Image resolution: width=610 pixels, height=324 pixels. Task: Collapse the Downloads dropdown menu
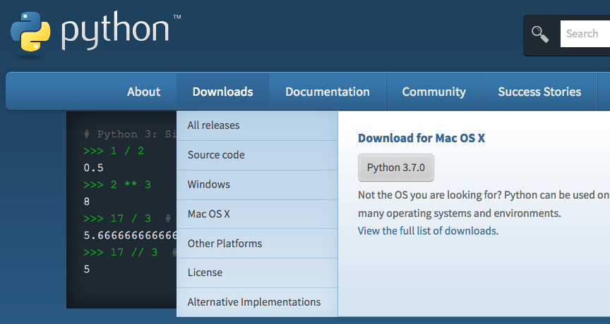[x=222, y=92]
